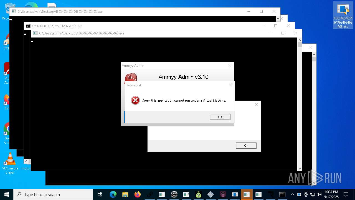Open Task View from the taskbar

(x=100, y=194)
